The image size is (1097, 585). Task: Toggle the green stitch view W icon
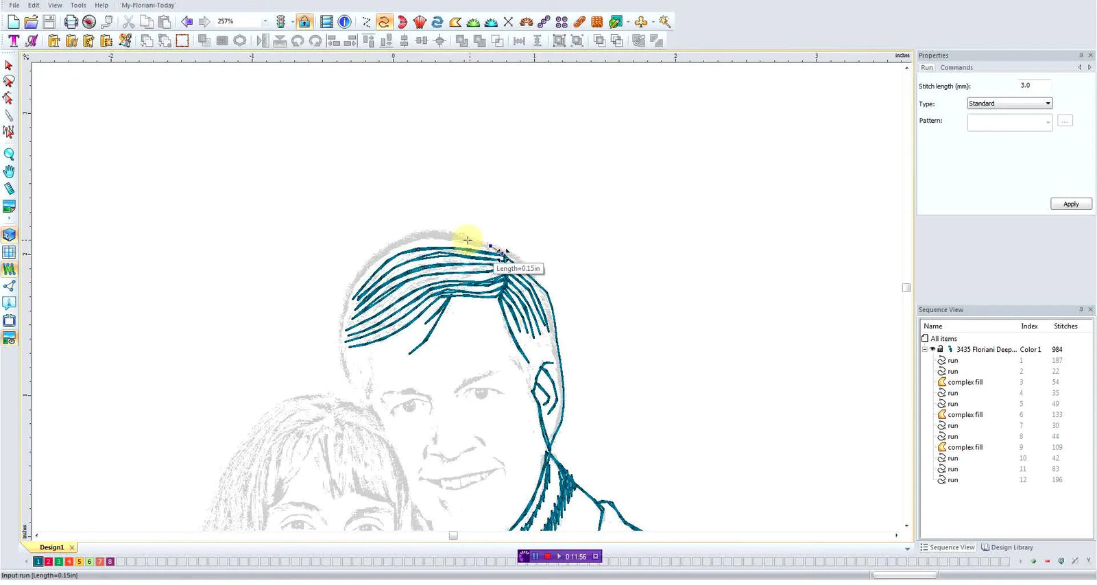point(9,269)
